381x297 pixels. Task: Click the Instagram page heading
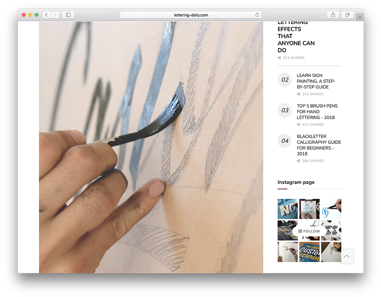[296, 182]
